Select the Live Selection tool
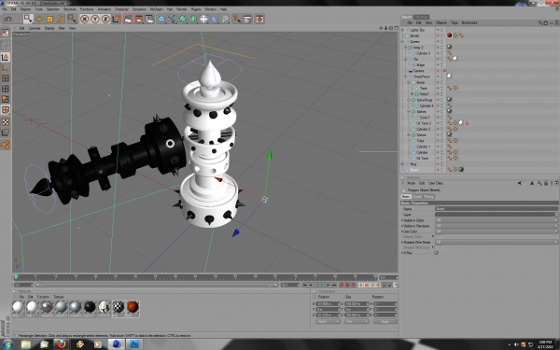 tap(28, 19)
